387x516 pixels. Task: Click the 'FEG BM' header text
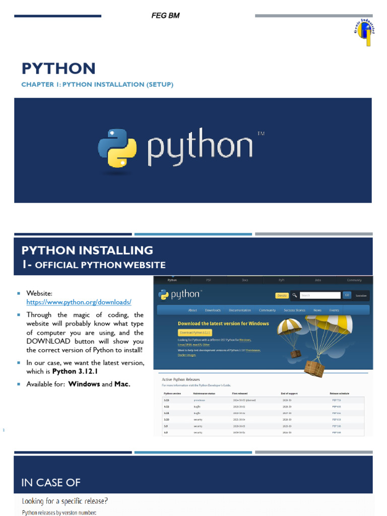(165, 16)
